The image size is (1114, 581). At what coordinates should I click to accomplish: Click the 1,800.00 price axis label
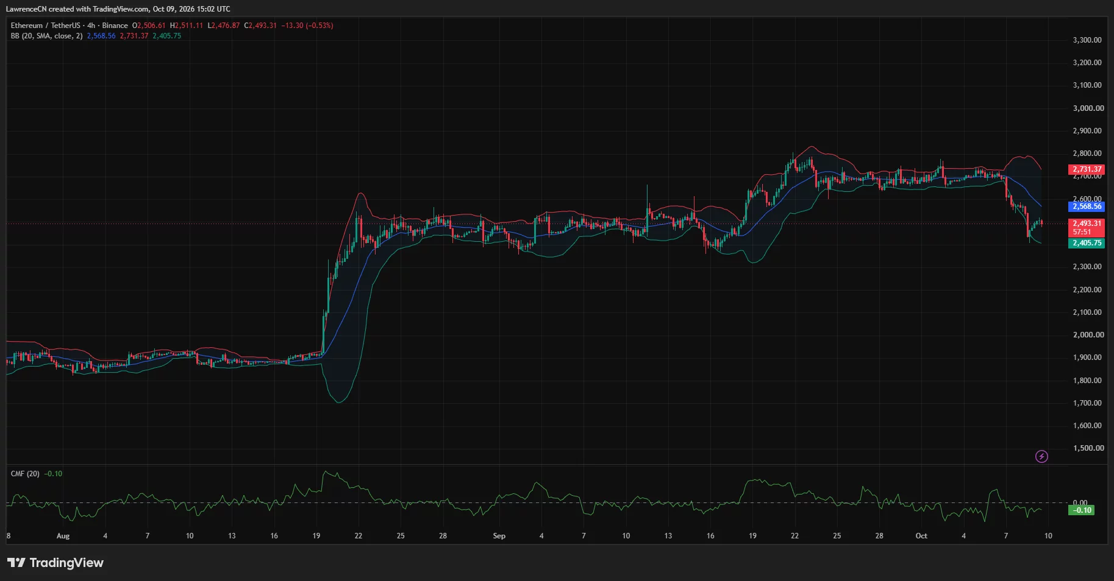point(1087,381)
